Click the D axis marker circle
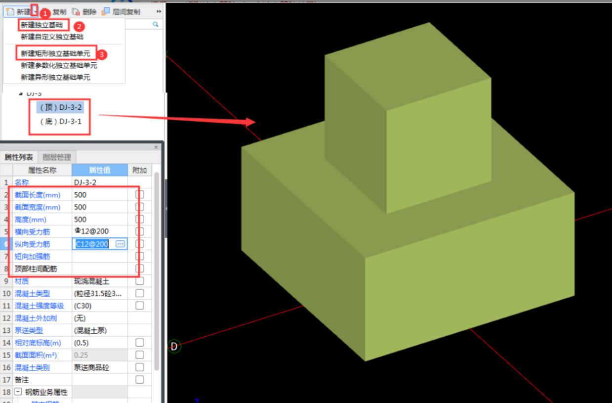 pos(174,347)
